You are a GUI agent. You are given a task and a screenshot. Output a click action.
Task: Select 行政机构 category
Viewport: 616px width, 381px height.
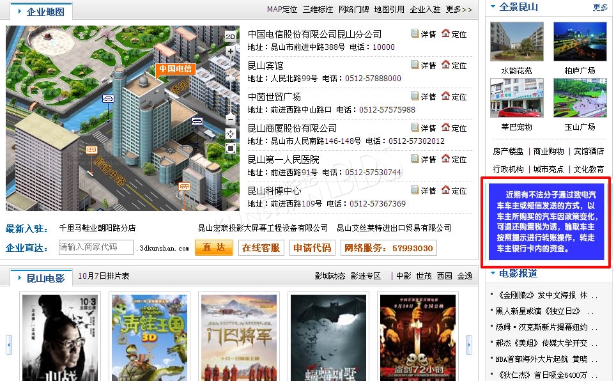509,169
